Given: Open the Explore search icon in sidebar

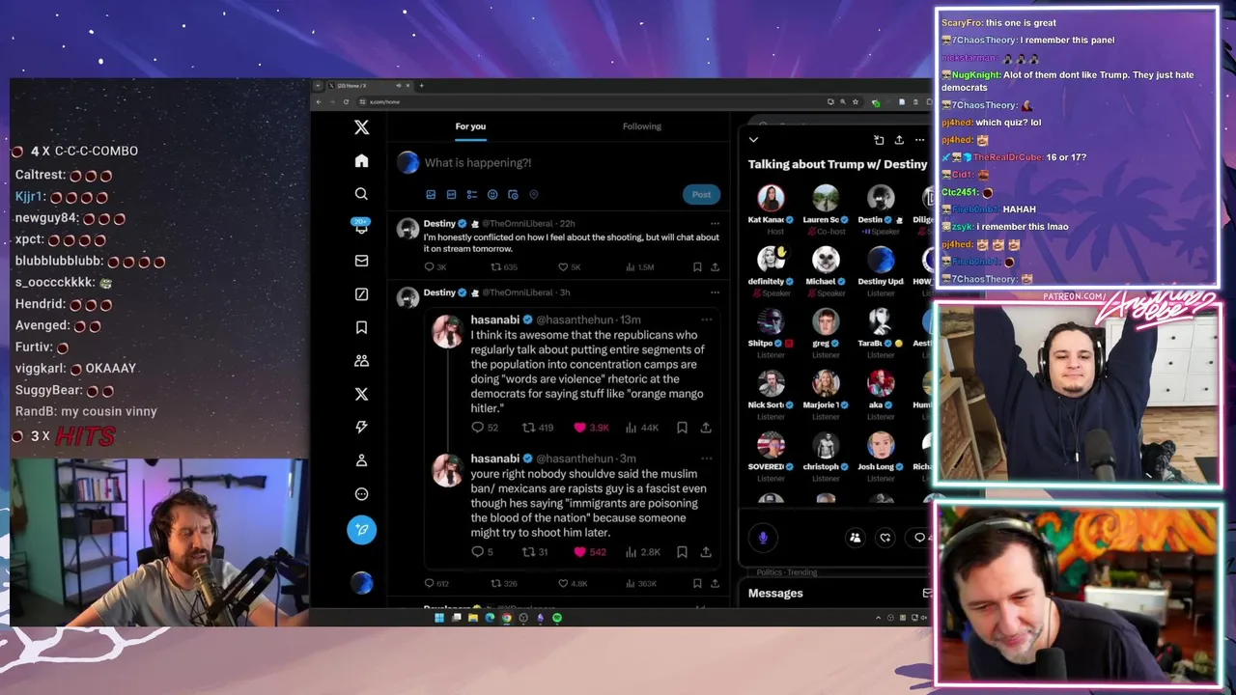Looking at the screenshot, I should pyautogui.click(x=361, y=194).
